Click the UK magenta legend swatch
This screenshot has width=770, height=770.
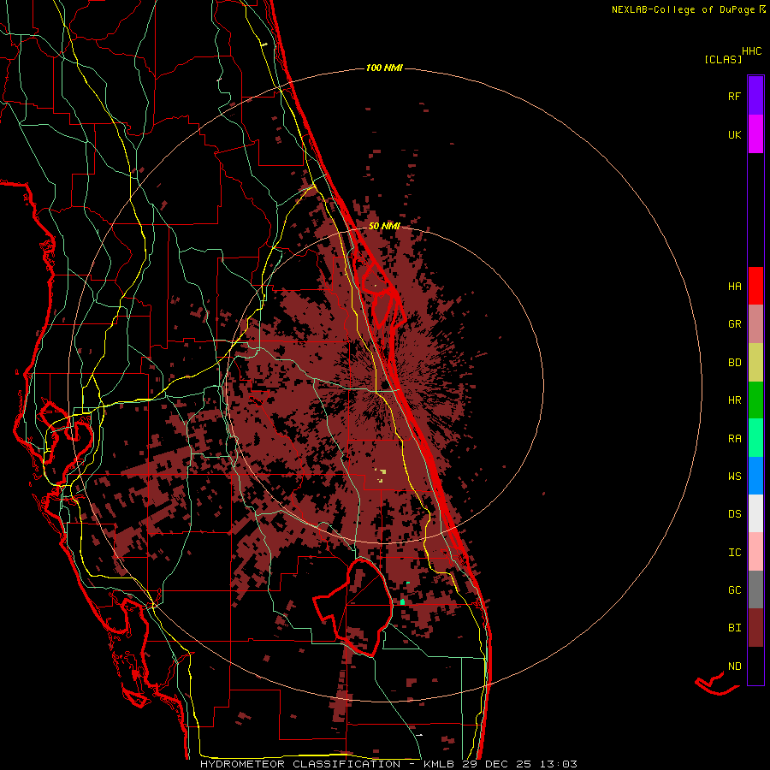755,134
